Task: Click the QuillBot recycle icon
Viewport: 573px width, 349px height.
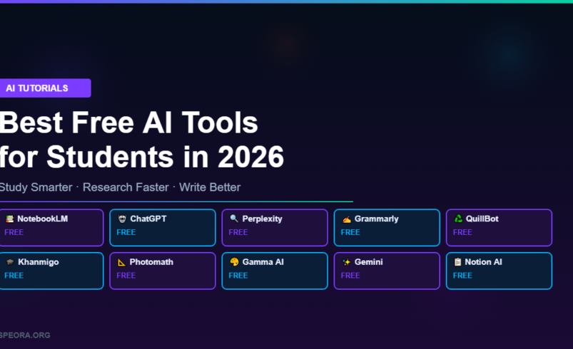Action: (x=458, y=219)
